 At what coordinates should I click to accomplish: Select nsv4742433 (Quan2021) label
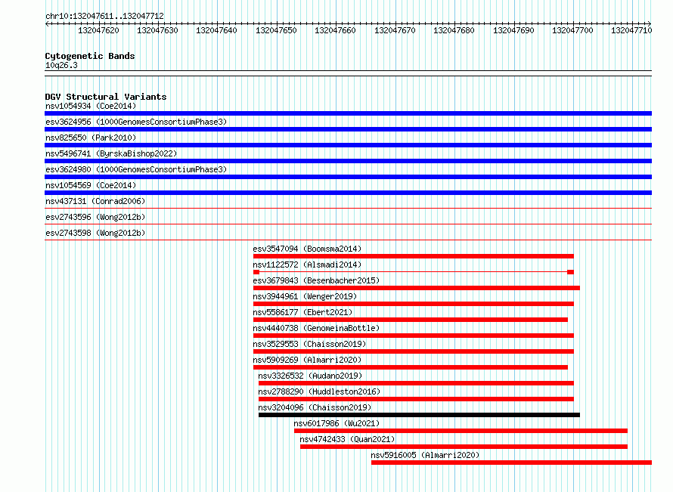pyautogui.click(x=347, y=439)
